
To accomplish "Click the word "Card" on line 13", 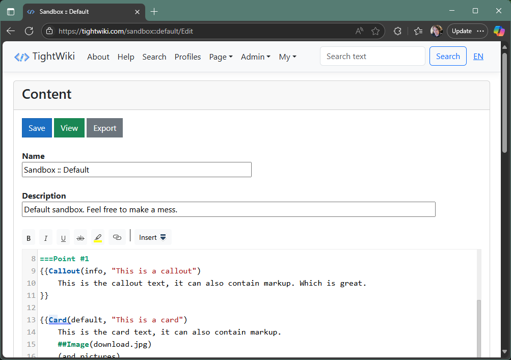I will pyautogui.click(x=58, y=320).
